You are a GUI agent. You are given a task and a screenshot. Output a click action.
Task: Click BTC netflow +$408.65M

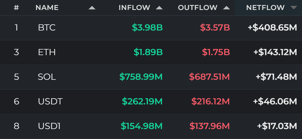pyautogui.click(x=272, y=28)
